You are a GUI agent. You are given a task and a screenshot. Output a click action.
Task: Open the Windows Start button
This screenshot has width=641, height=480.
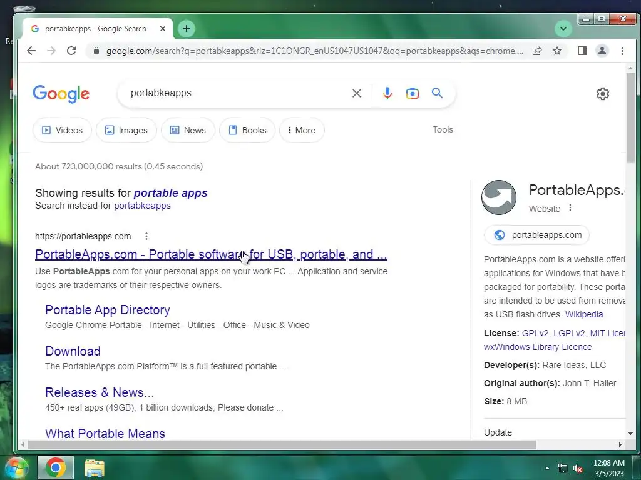(16, 467)
